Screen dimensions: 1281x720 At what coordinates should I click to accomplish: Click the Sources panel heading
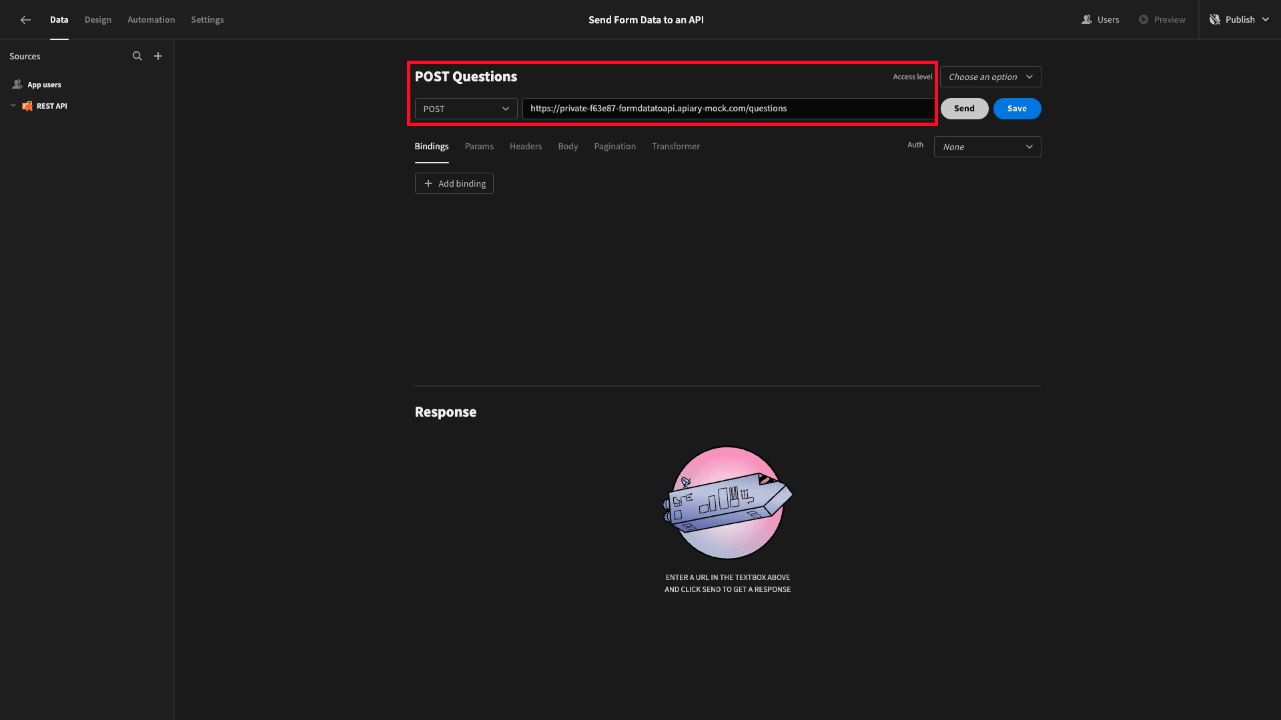pos(25,57)
